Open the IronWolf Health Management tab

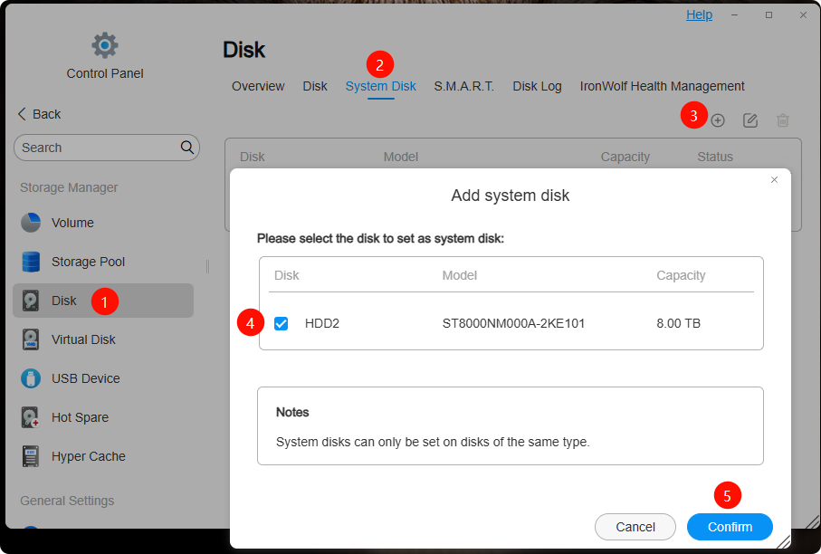click(662, 86)
